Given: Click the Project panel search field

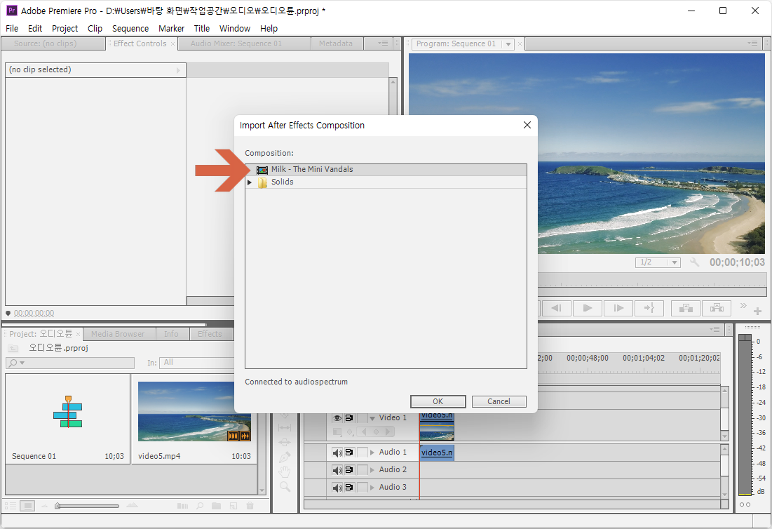Looking at the screenshot, I should pyautogui.click(x=70, y=363).
